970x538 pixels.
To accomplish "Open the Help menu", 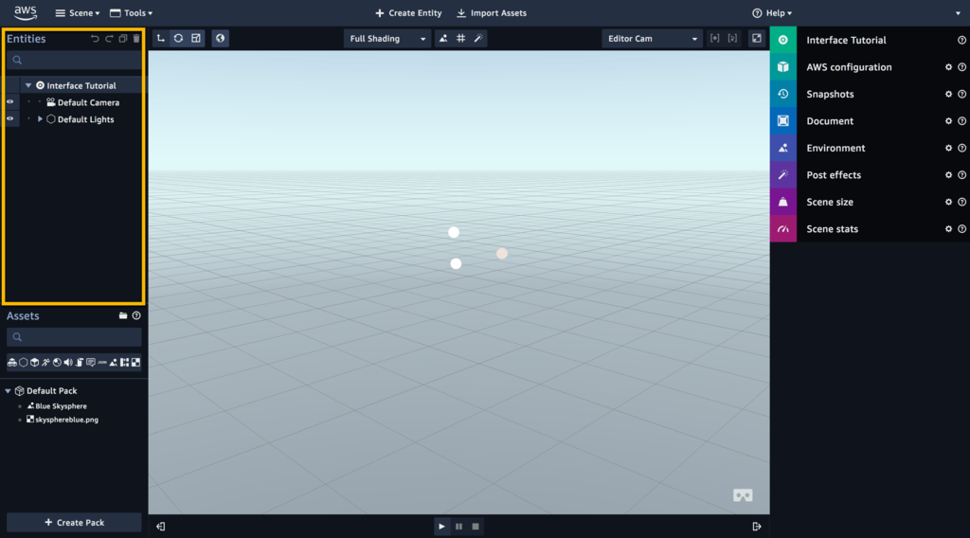I will pos(772,13).
